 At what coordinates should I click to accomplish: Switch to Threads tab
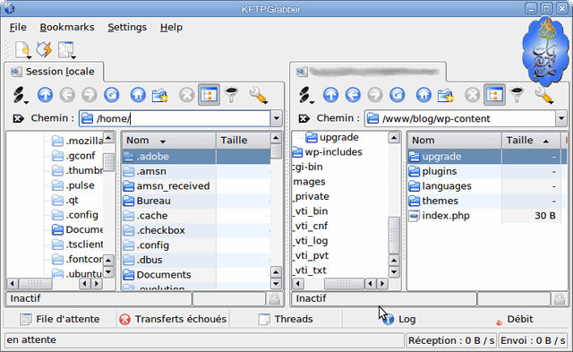pyautogui.click(x=286, y=319)
